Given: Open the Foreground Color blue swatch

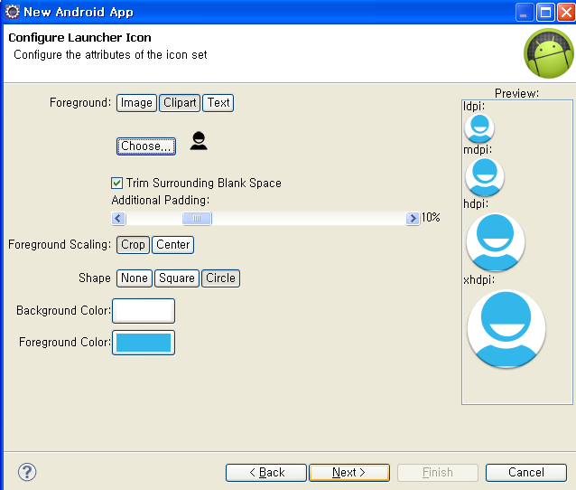Looking at the screenshot, I should coord(144,343).
